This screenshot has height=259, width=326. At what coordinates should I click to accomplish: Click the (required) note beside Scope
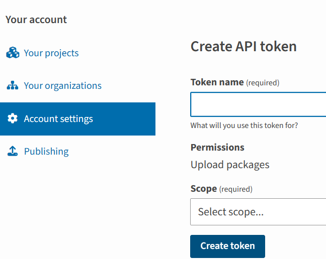pos(236,189)
